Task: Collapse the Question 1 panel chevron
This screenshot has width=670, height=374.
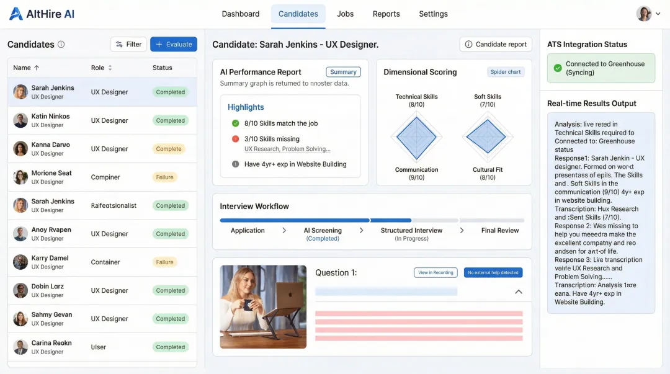Action: tap(518, 292)
